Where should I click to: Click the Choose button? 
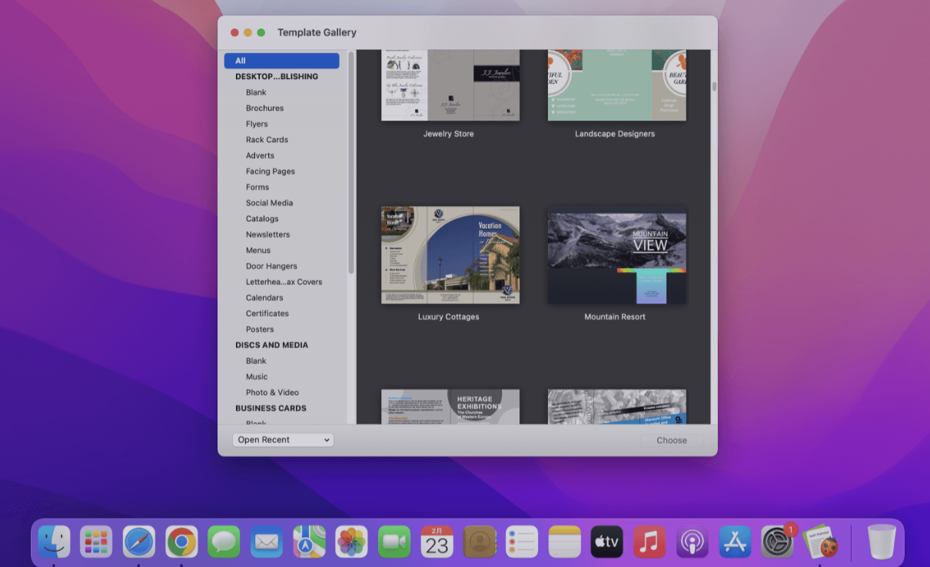(x=671, y=439)
